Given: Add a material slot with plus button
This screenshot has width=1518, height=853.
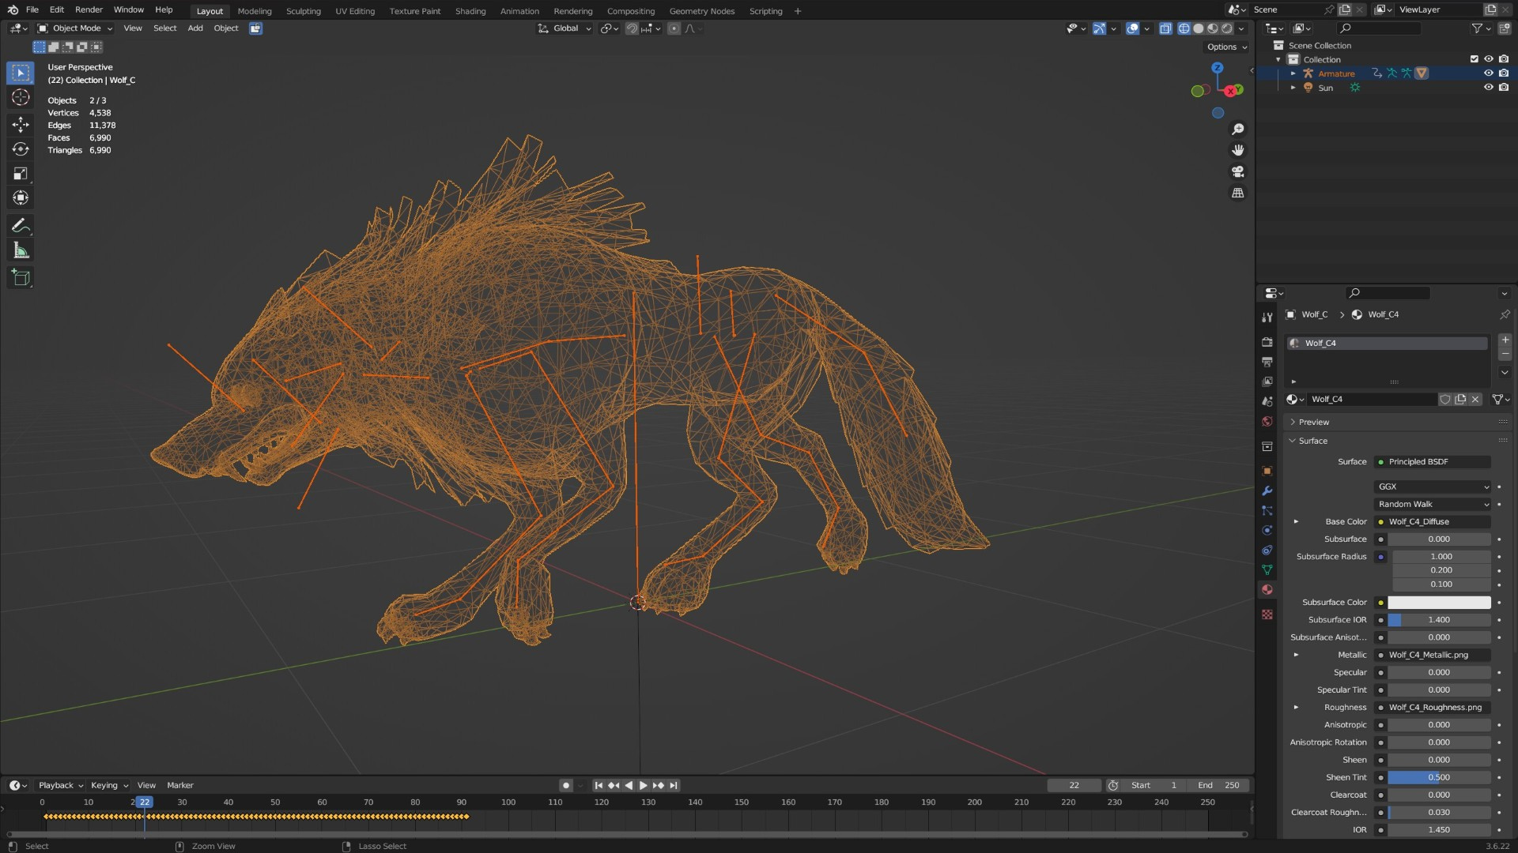Looking at the screenshot, I should [1505, 340].
